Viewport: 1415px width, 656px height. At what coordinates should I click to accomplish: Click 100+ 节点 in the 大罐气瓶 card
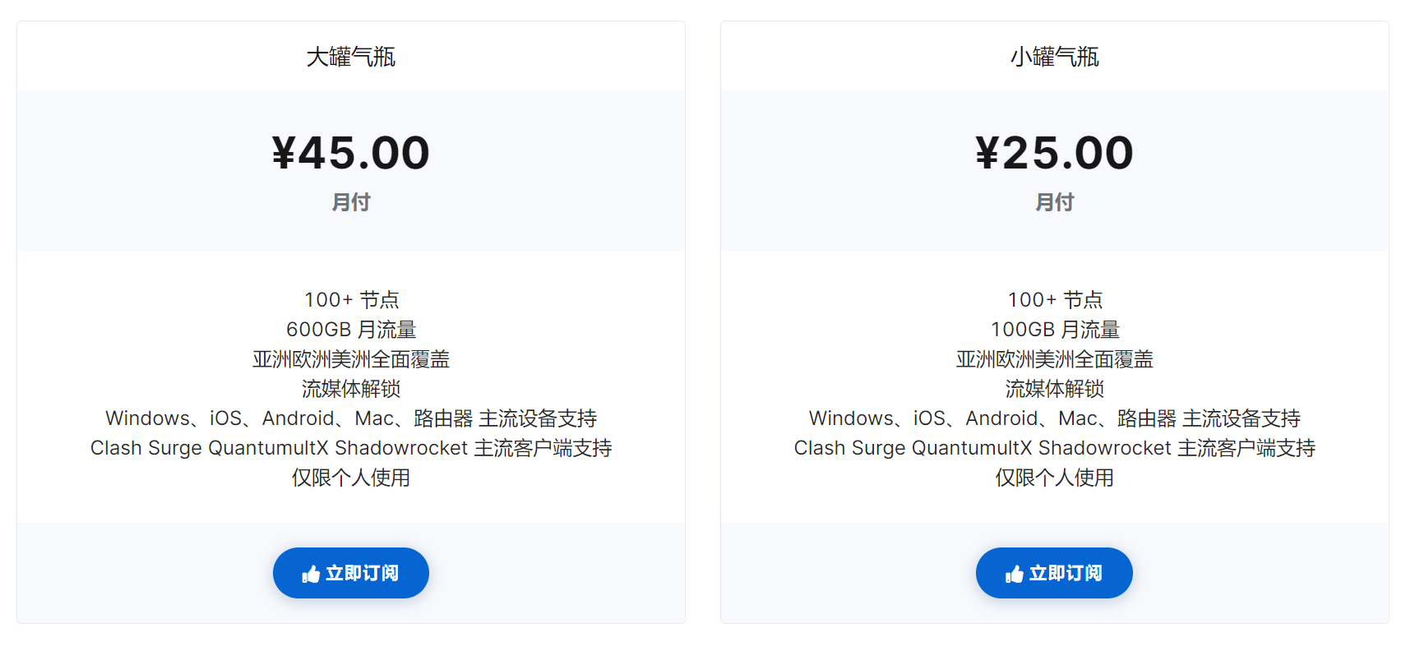point(351,300)
